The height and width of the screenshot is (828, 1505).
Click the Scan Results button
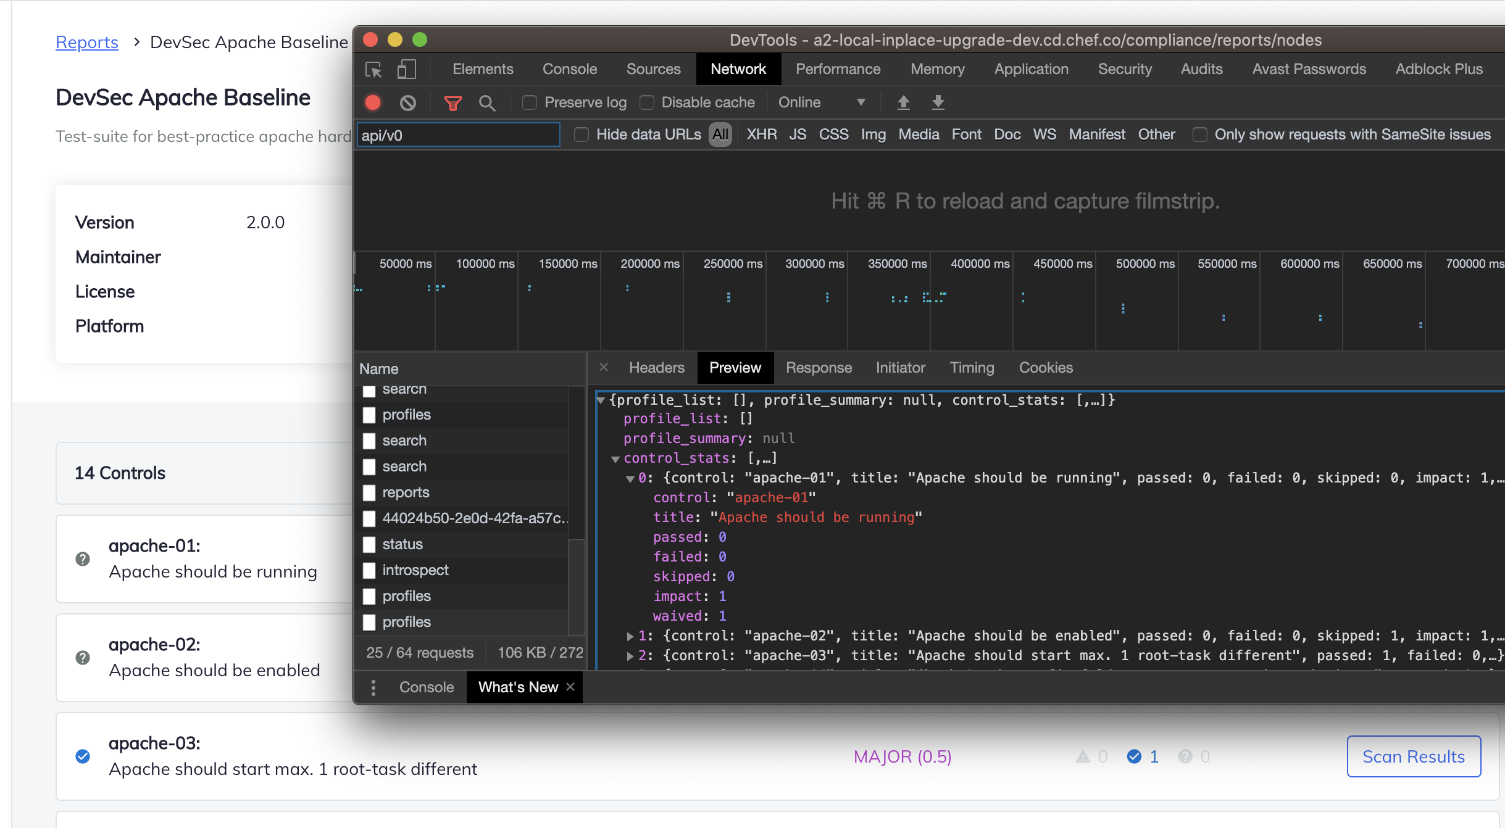coord(1413,756)
